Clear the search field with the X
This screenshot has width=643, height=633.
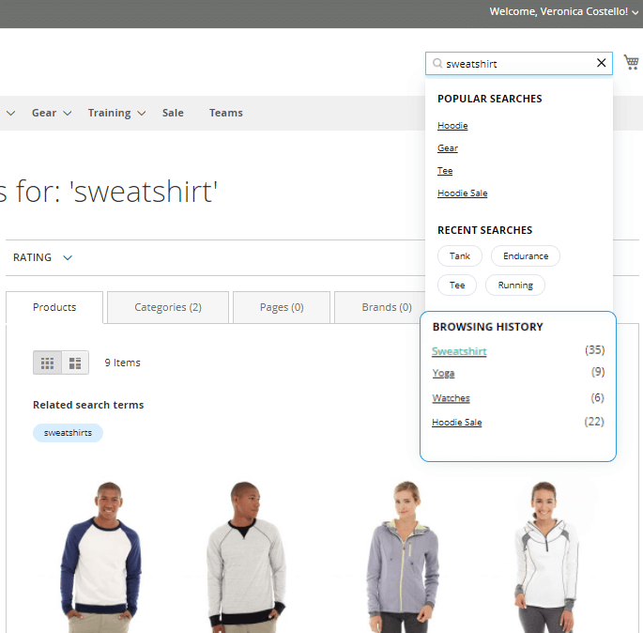[x=602, y=63]
